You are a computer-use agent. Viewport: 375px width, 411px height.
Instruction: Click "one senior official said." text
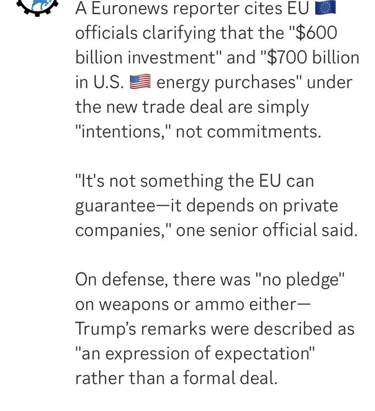pos(267,230)
